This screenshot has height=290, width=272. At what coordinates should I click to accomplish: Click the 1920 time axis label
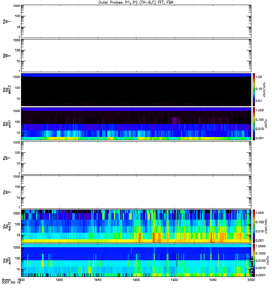pos(174,280)
